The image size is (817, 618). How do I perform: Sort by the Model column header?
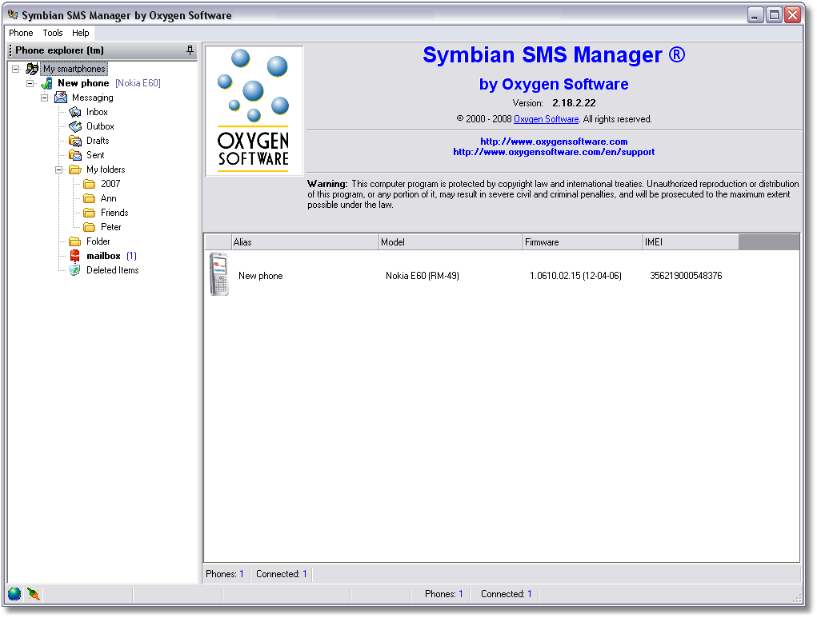[x=451, y=242]
